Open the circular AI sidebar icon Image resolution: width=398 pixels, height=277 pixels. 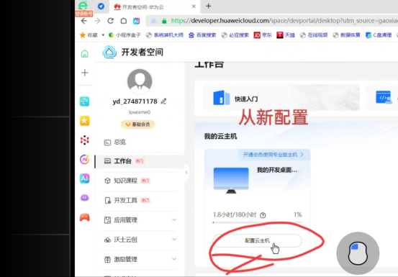[84, 159]
